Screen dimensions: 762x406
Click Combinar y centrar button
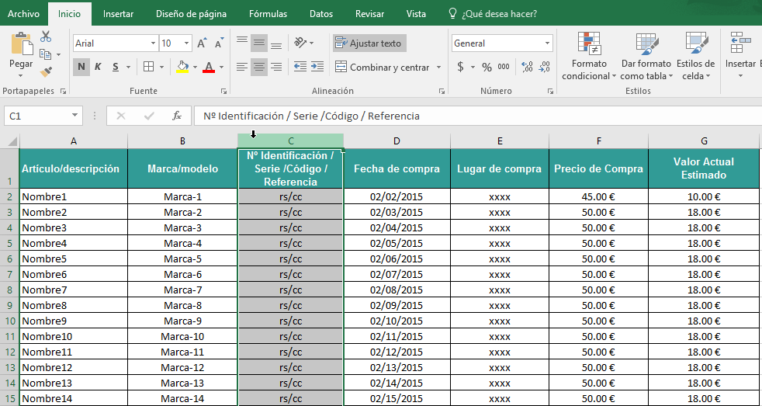[x=383, y=67]
